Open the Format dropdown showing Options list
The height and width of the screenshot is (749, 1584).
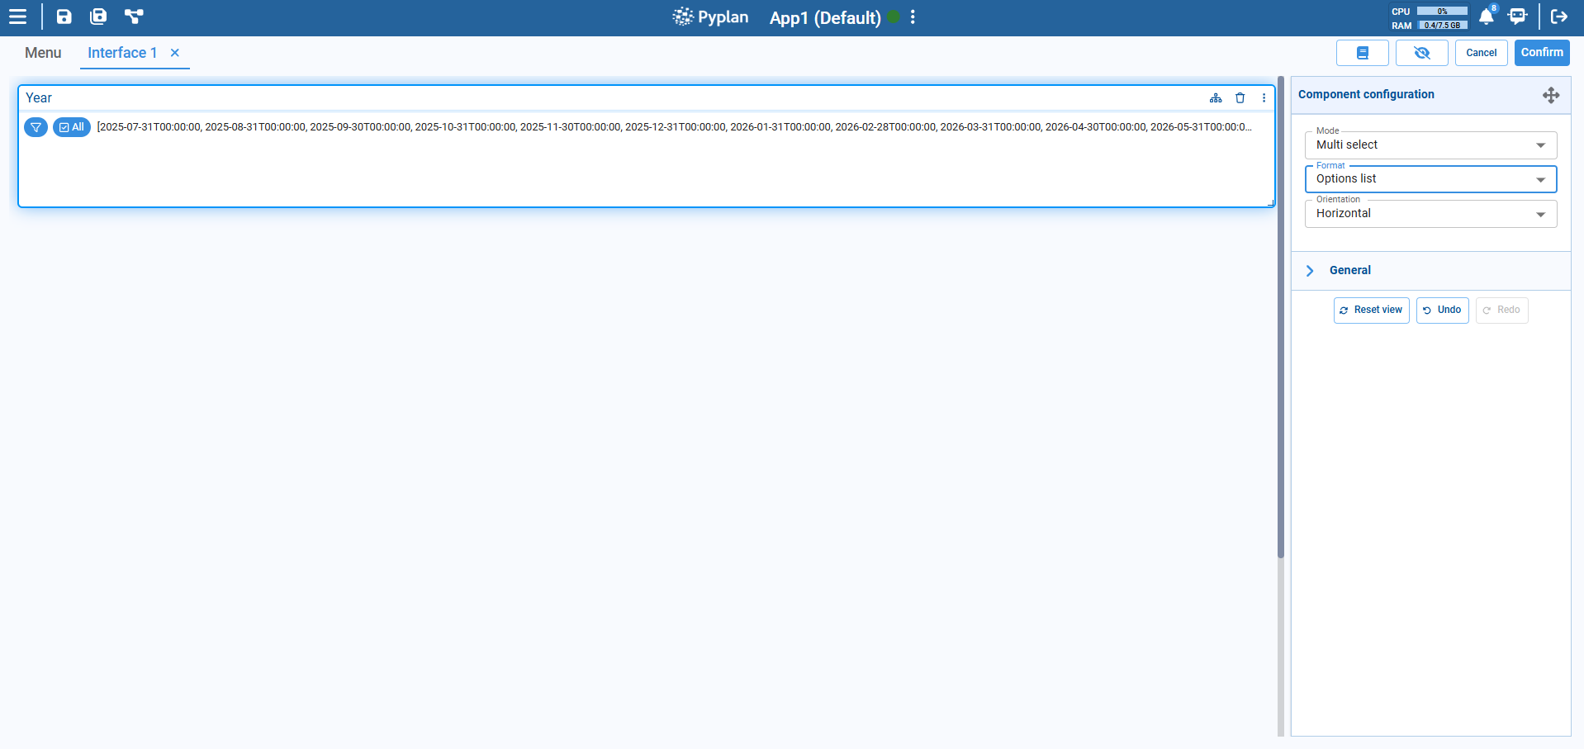(x=1430, y=179)
